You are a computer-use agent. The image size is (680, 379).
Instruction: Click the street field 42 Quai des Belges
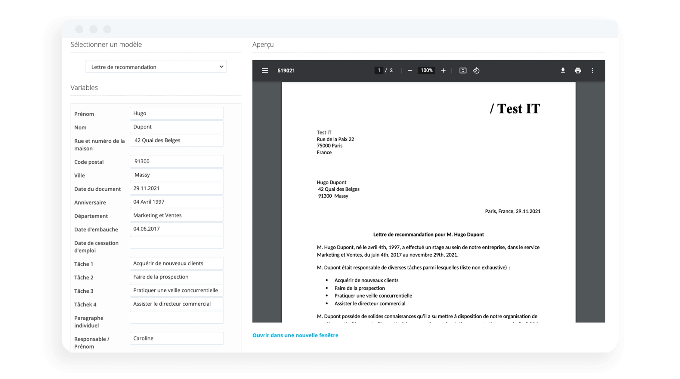pyautogui.click(x=177, y=140)
